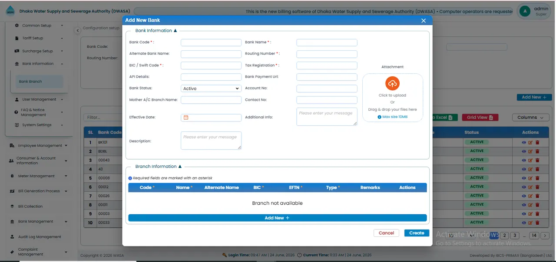Viewport: 556px width, 262px height.
Task: Expand the Meter Management menu
Action: 38,176
